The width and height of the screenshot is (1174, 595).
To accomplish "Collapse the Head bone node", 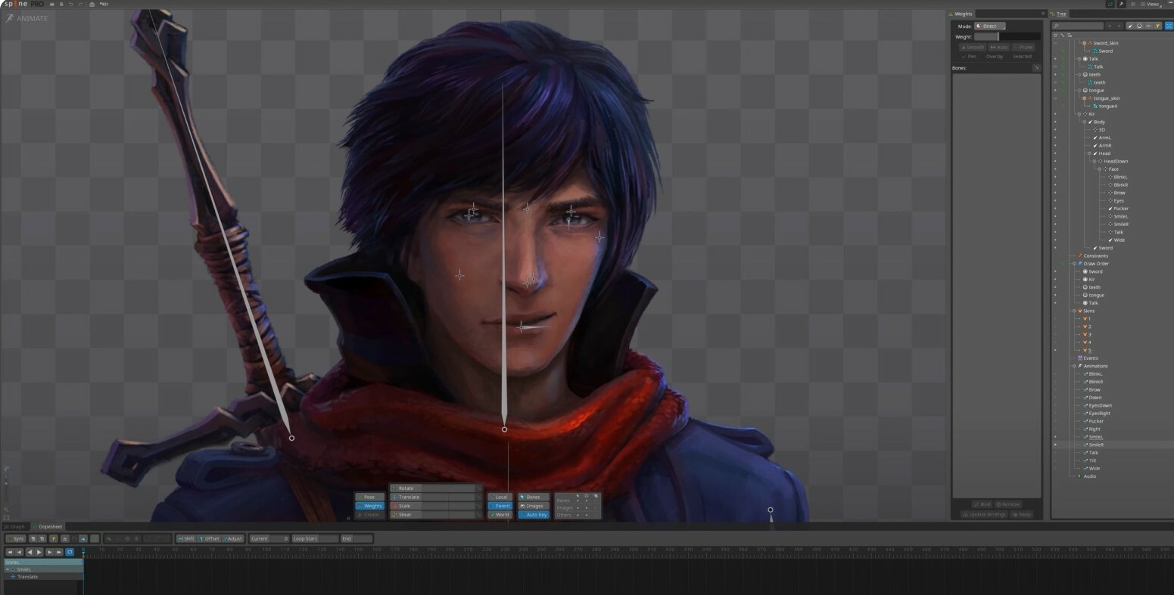I will [1089, 153].
